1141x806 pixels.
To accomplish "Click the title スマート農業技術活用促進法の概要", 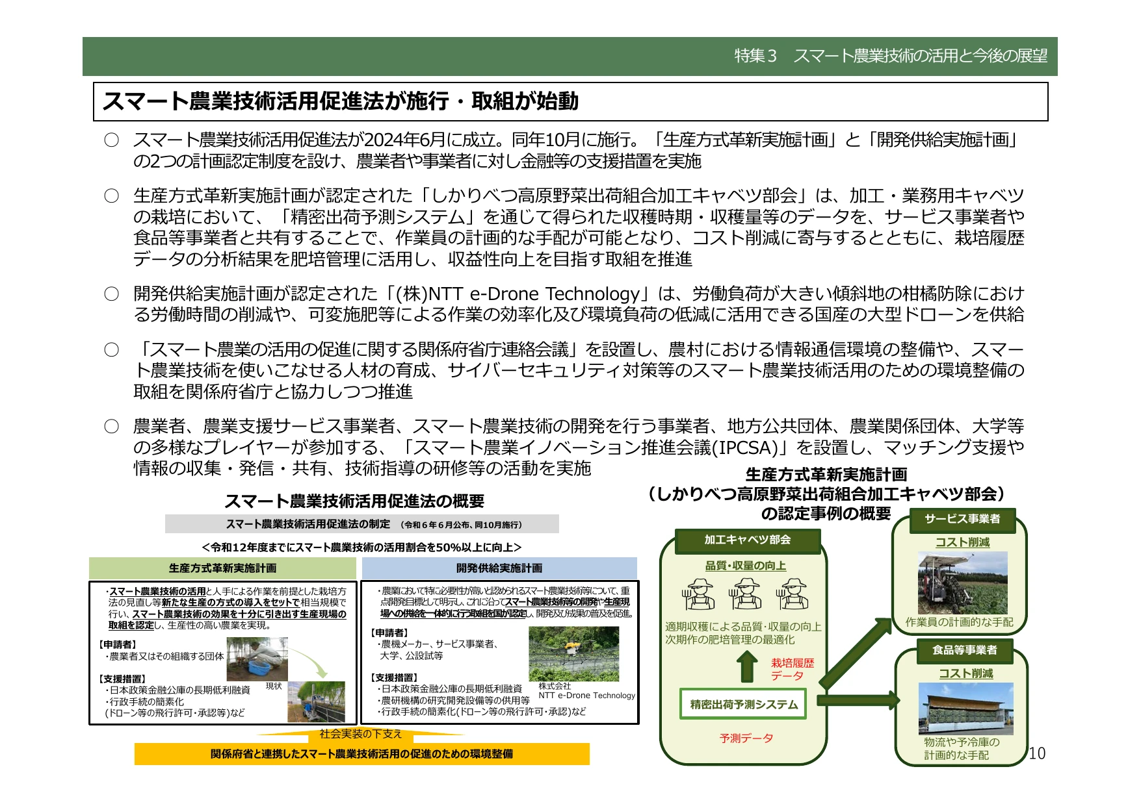I will click(x=354, y=501).
